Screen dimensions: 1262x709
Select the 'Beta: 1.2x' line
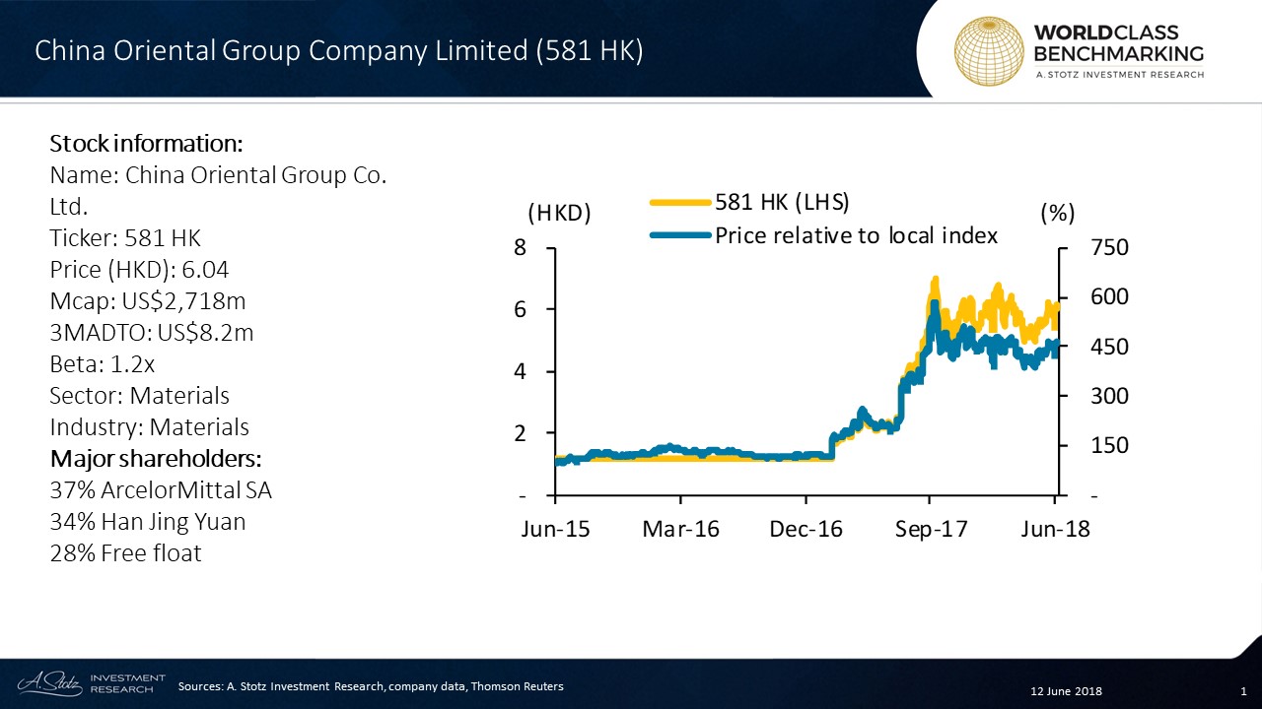pos(103,364)
